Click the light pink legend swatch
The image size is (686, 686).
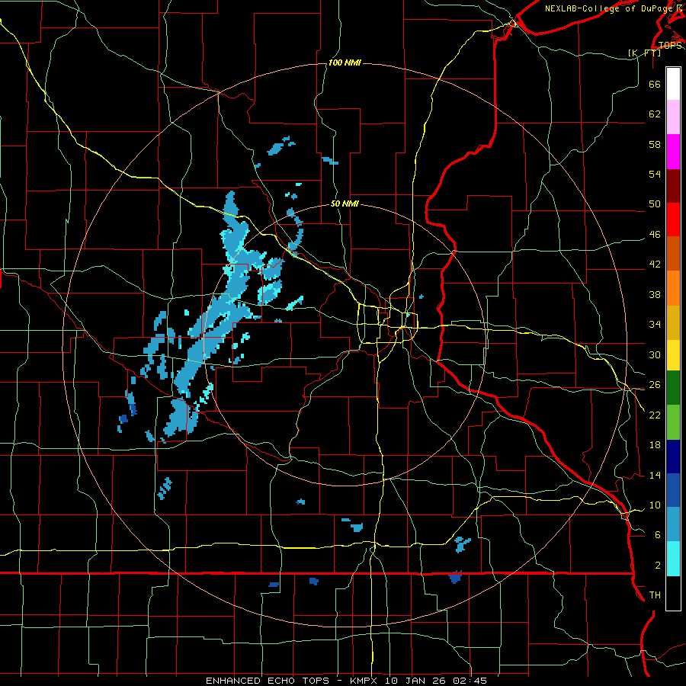(673, 117)
